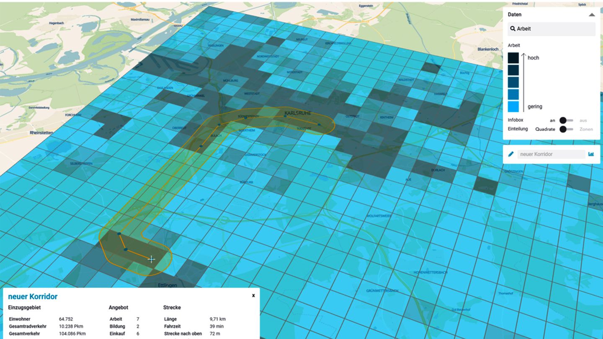Viewport: 603px width, 339px height.
Task: Open the Arbeit data search field
Action: pyautogui.click(x=551, y=29)
